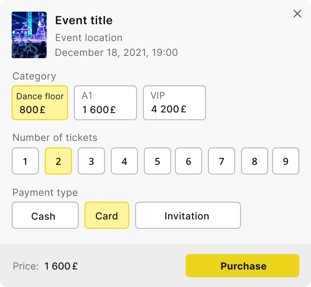311x287 pixels.
Task: Open the event concert thumbnail image
Action: click(29, 35)
